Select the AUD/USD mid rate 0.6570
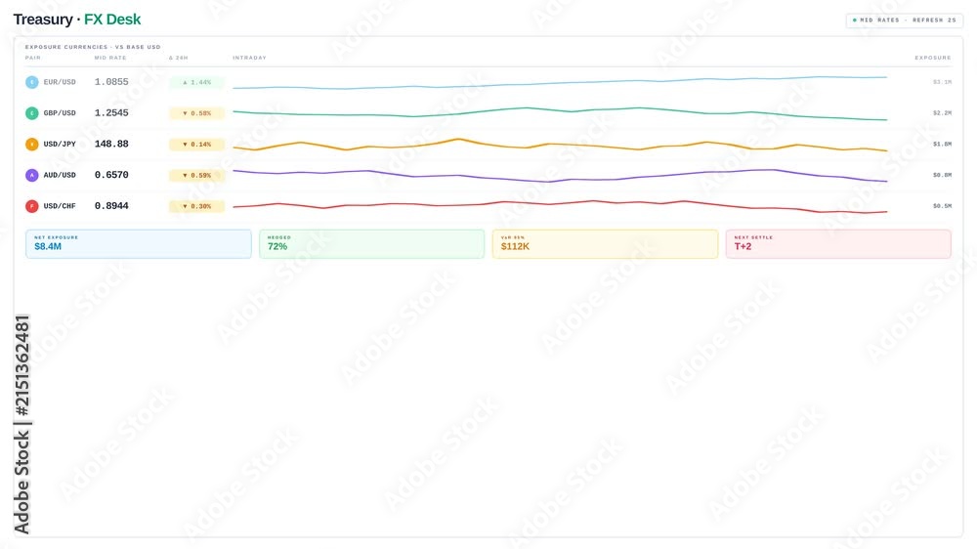The image size is (977, 549). pos(111,175)
